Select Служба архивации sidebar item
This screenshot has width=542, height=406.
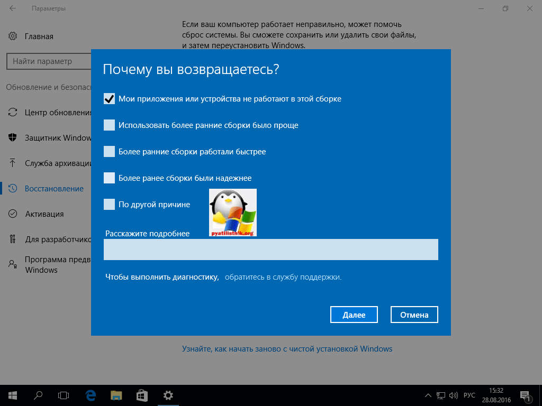[x=46, y=163]
